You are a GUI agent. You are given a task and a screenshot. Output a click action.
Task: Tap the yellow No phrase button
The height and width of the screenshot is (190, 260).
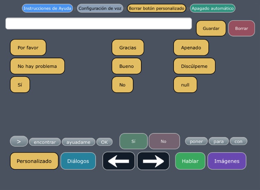tap(122, 85)
